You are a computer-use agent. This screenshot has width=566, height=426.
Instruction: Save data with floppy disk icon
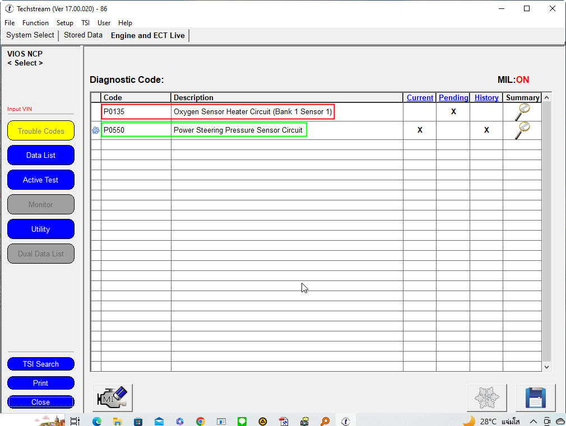click(535, 398)
